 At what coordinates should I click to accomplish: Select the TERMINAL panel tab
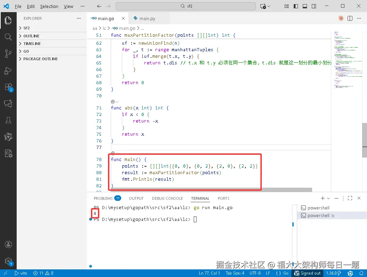pos(200,198)
